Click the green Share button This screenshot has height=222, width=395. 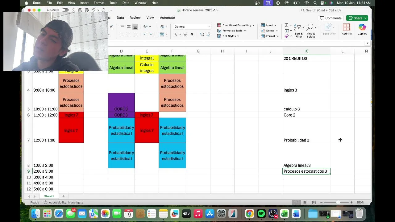(357, 18)
